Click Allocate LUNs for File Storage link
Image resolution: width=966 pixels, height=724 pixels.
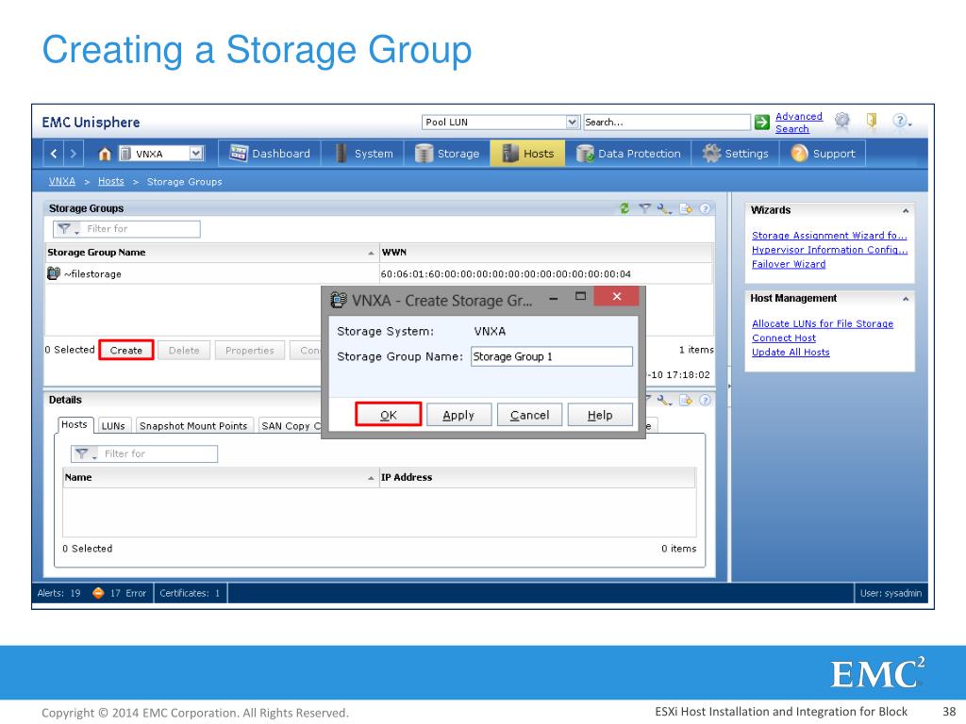823,323
